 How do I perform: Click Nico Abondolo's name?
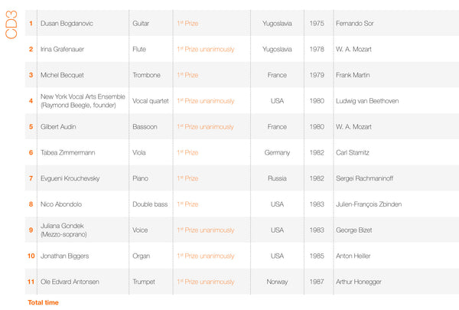[63, 204]
